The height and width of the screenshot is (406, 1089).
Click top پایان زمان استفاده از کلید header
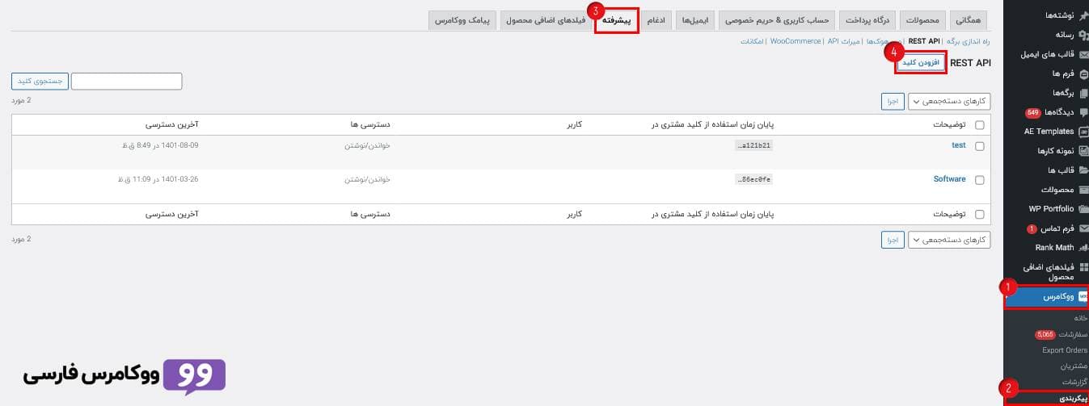tap(713, 125)
